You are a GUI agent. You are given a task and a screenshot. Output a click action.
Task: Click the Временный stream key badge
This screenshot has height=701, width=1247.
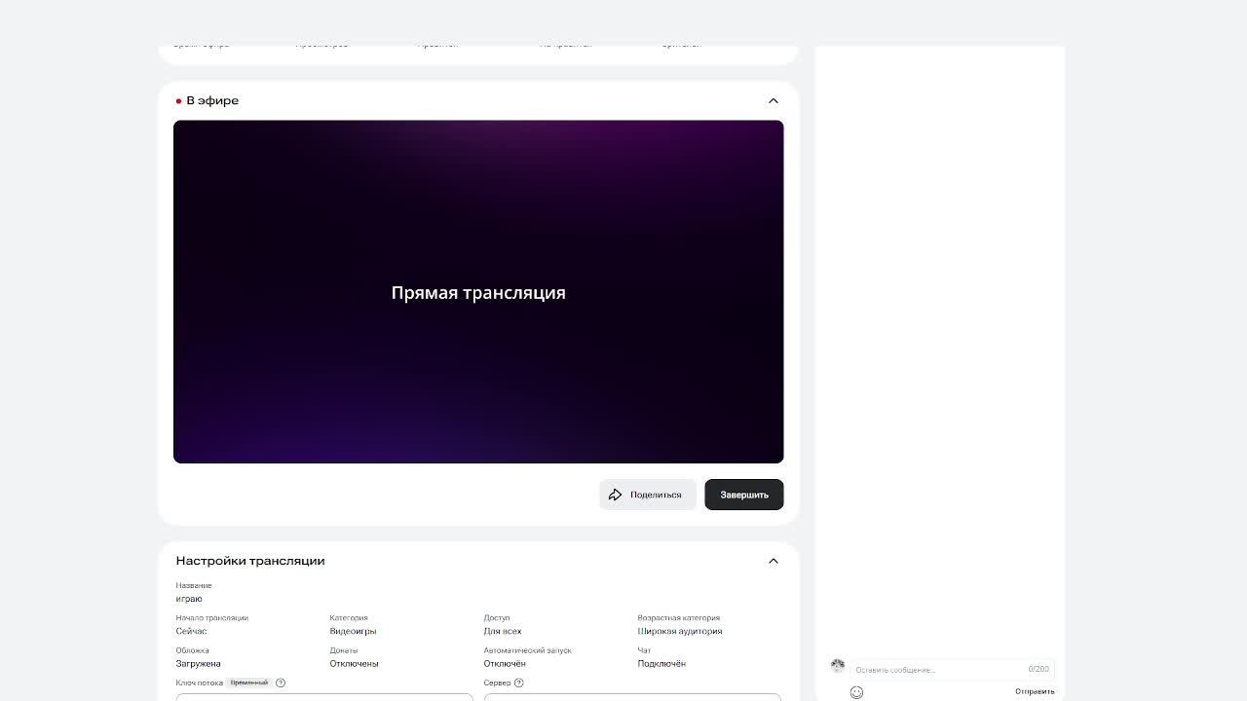point(248,683)
